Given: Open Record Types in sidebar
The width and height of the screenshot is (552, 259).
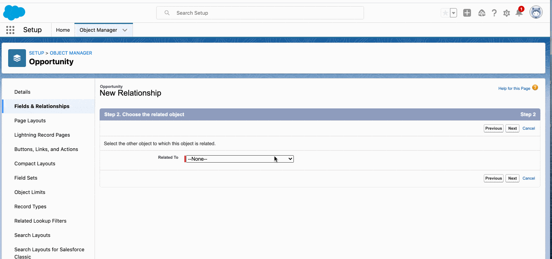Looking at the screenshot, I should point(30,206).
